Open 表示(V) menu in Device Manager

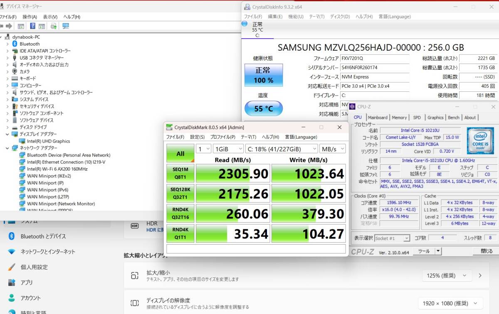50,17
